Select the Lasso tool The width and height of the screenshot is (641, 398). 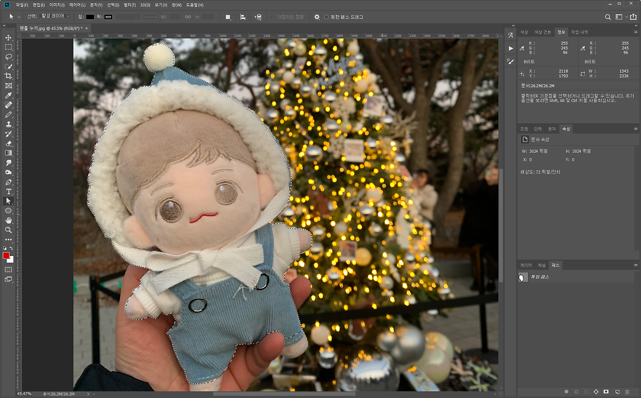(9, 57)
